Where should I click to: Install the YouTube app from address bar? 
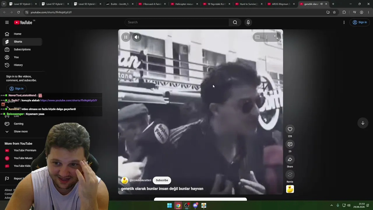[328, 12]
